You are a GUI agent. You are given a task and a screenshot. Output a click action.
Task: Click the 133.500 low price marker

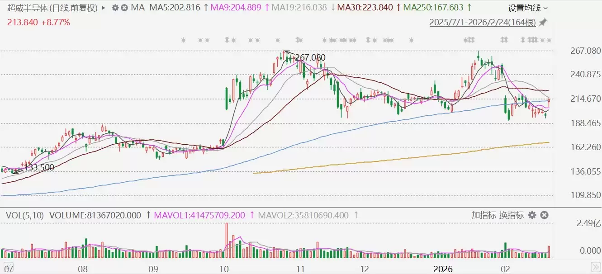[39, 167]
